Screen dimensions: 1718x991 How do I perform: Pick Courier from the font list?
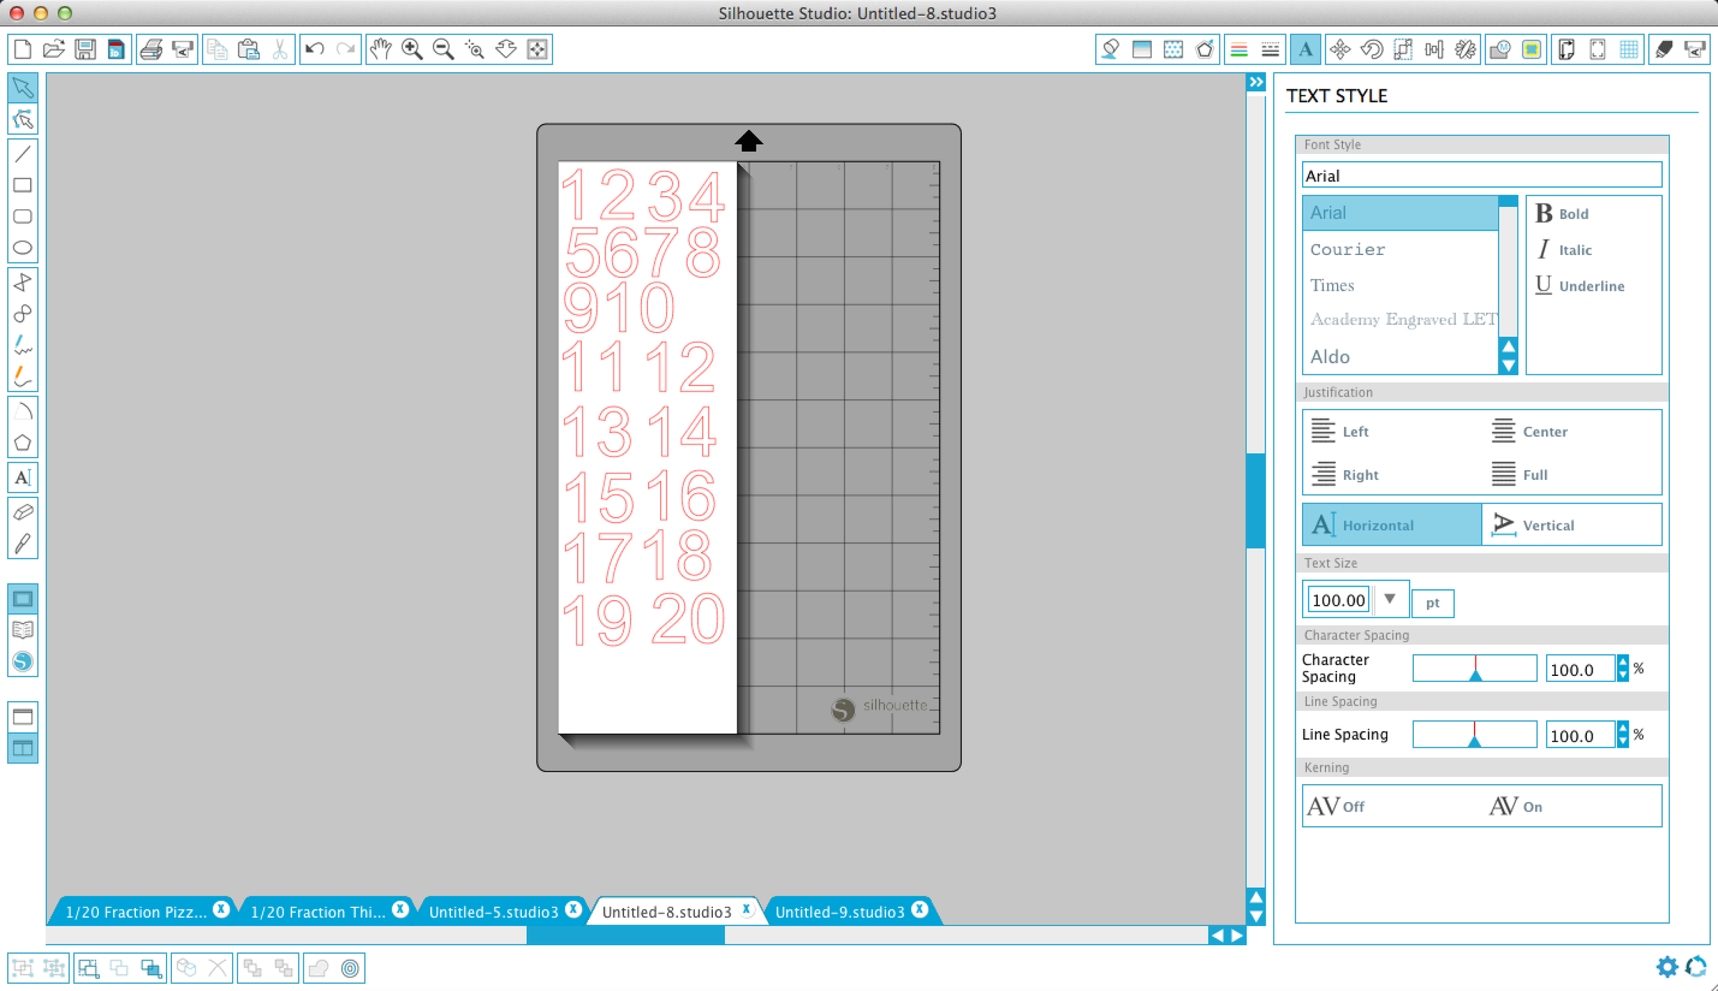(x=1347, y=249)
